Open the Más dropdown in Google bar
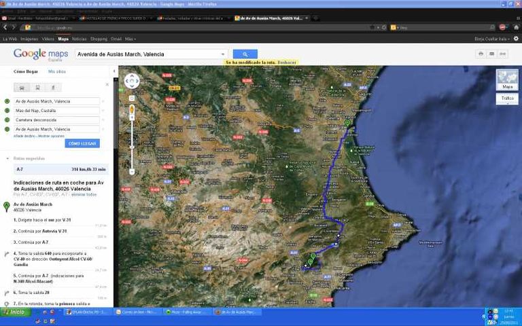The width and height of the screenshot is (522, 326). pos(130,39)
